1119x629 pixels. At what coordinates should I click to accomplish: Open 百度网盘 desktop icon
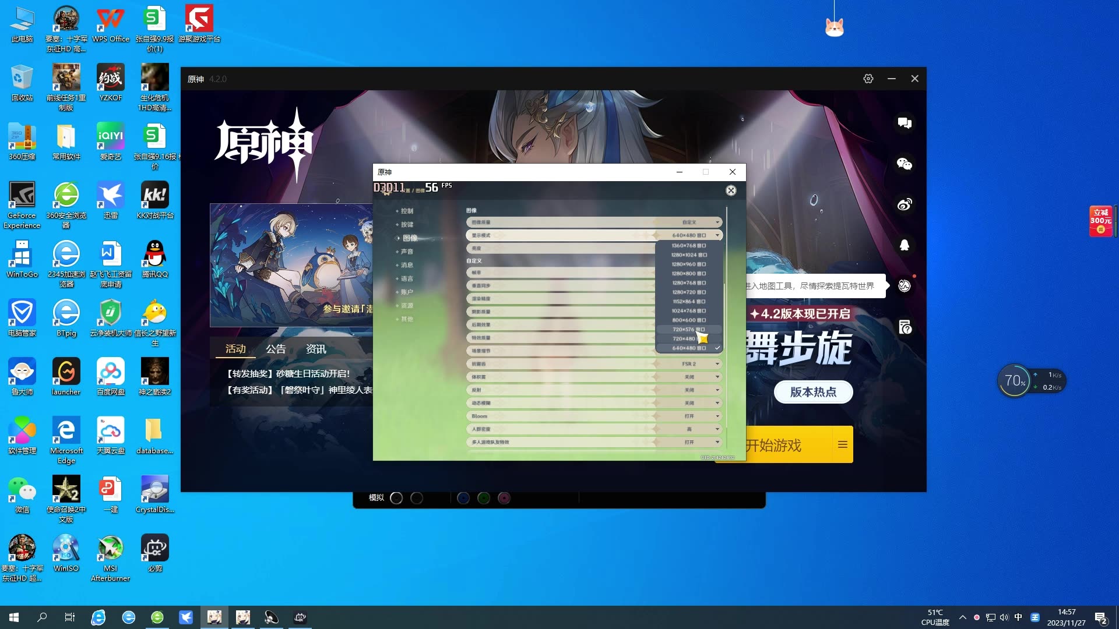pos(110,377)
